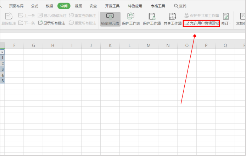Switch to the 视图 tab

78,6
